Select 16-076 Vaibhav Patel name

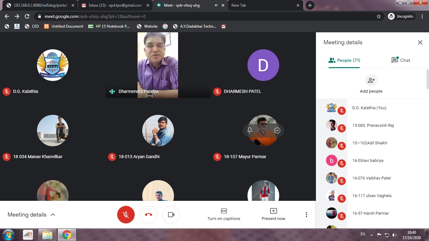coord(372,178)
